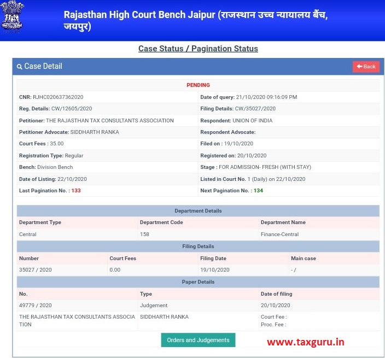Click Date of Listing 22/10/2020
385x358 pixels.
72,179
